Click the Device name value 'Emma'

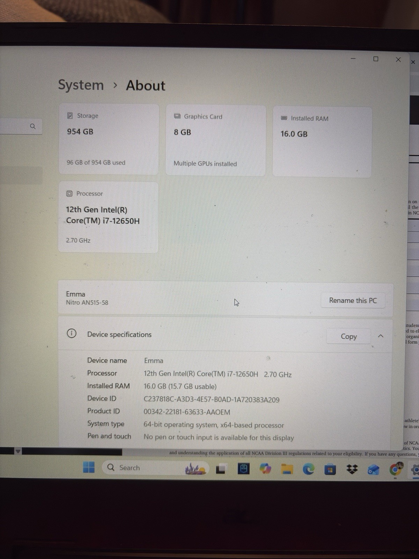154,361
